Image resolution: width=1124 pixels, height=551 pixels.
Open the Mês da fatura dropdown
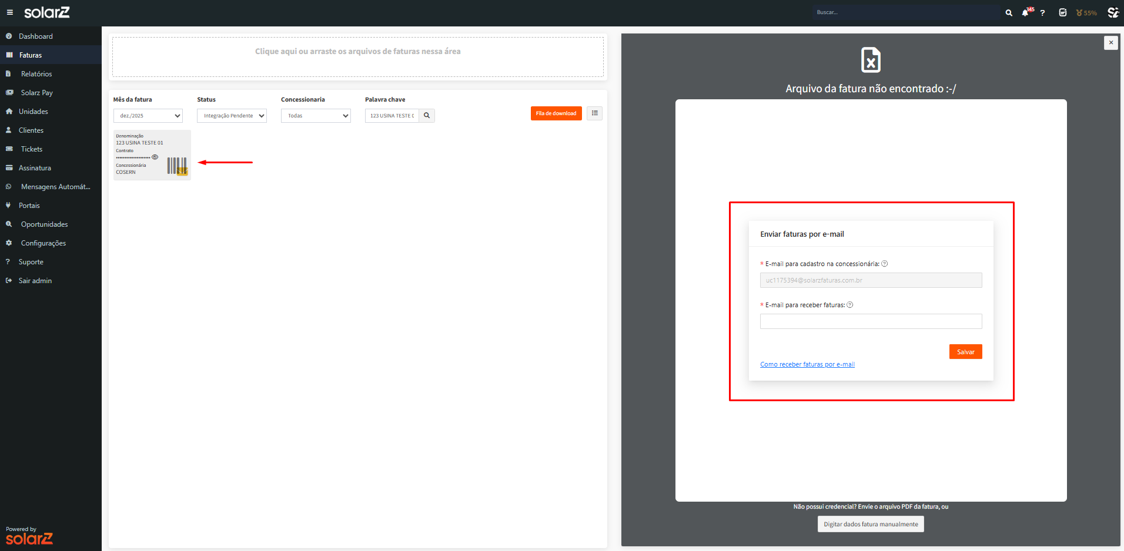(x=148, y=116)
